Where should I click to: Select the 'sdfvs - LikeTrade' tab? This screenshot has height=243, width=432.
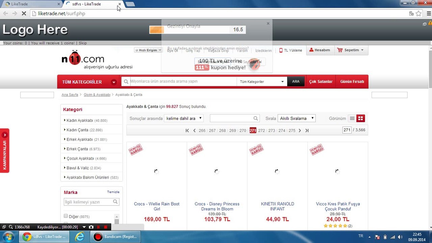tap(93, 4)
